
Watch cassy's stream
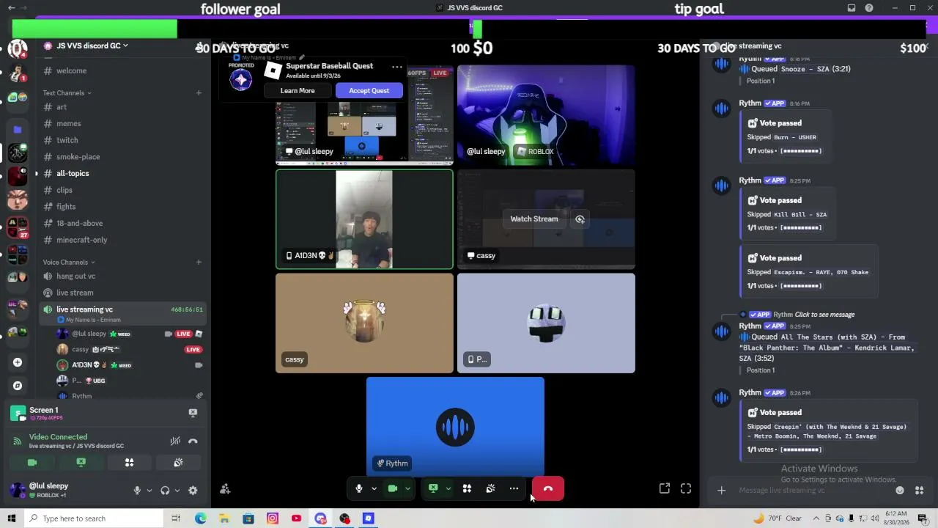[534, 219]
